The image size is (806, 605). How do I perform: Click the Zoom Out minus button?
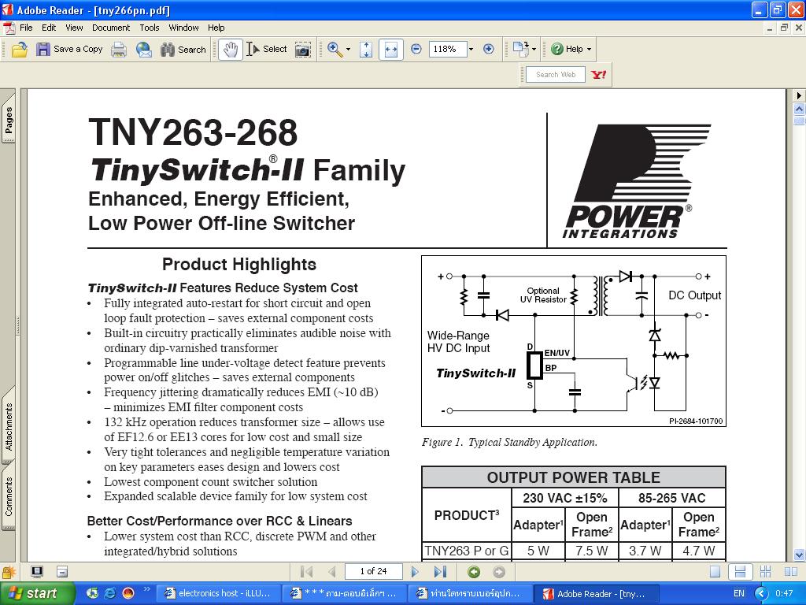tap(416, 50)
